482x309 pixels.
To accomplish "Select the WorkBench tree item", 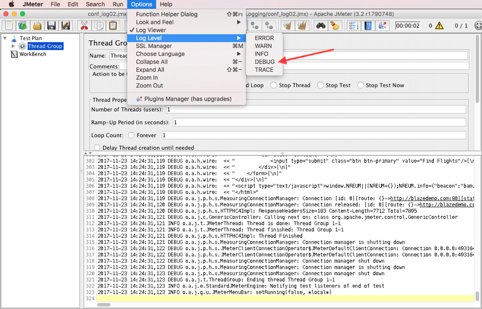I will (33, 54).
